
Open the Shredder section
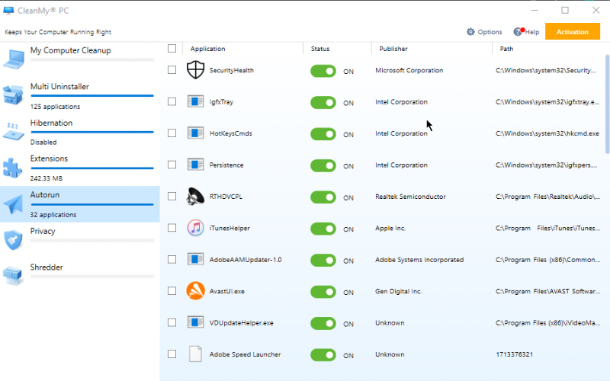[x=80, y=277]
